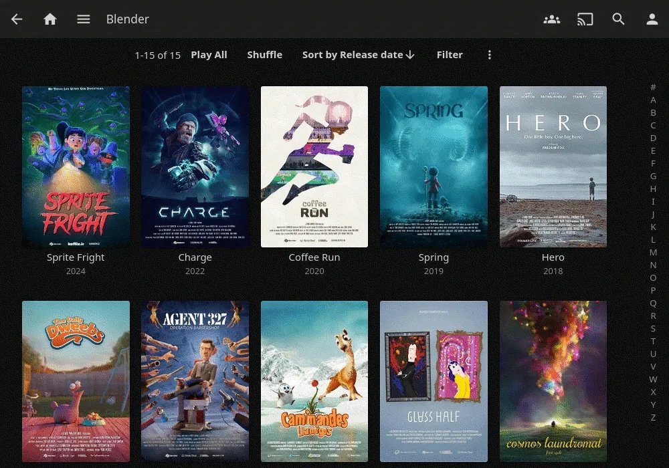Open the Sprite Fright poster

click(x=76, y=166)
